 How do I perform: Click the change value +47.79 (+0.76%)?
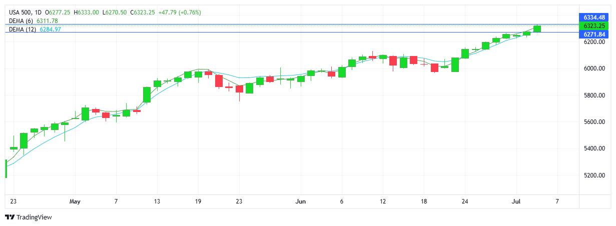180,12
